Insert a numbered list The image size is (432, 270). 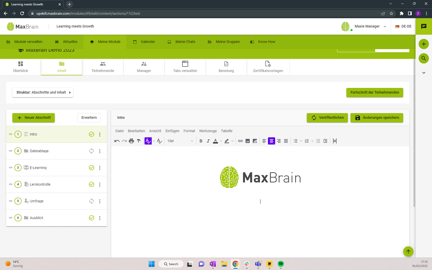[307, 141]
